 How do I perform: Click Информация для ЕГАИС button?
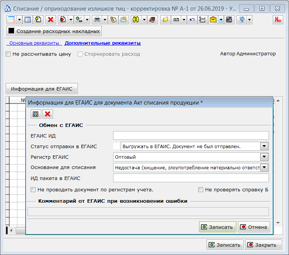pos(42,89)
